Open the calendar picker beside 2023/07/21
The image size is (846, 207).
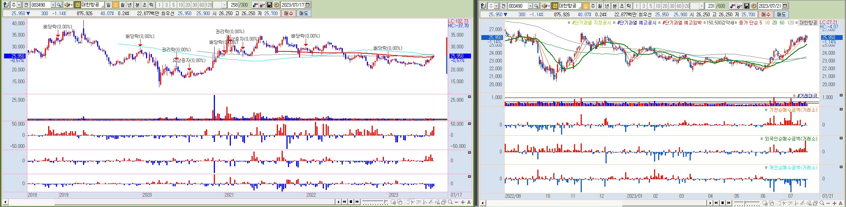click(784, 6)
